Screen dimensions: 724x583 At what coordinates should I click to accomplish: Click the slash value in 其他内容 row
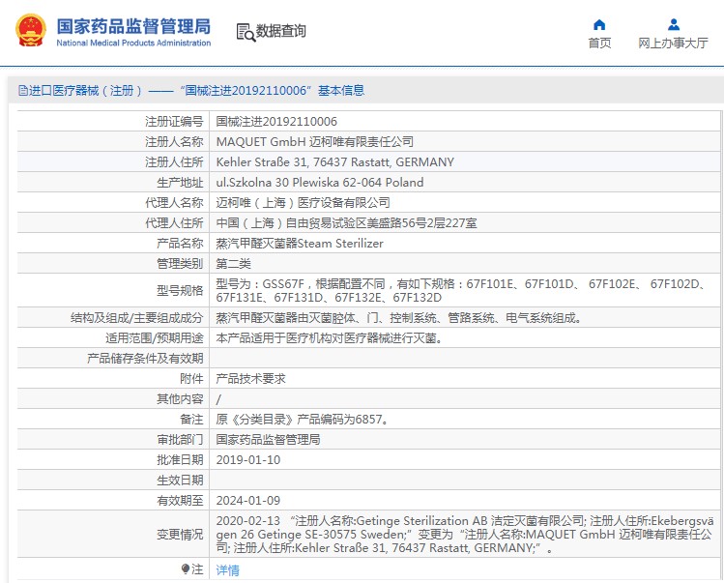point(218,399)
